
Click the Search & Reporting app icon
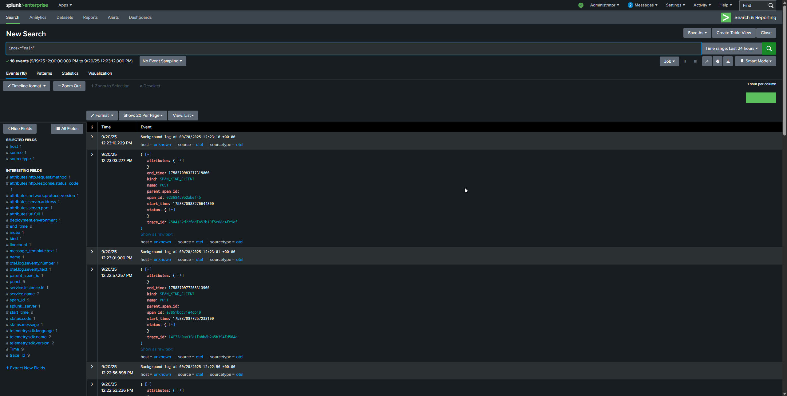click(x=726, y=18)
